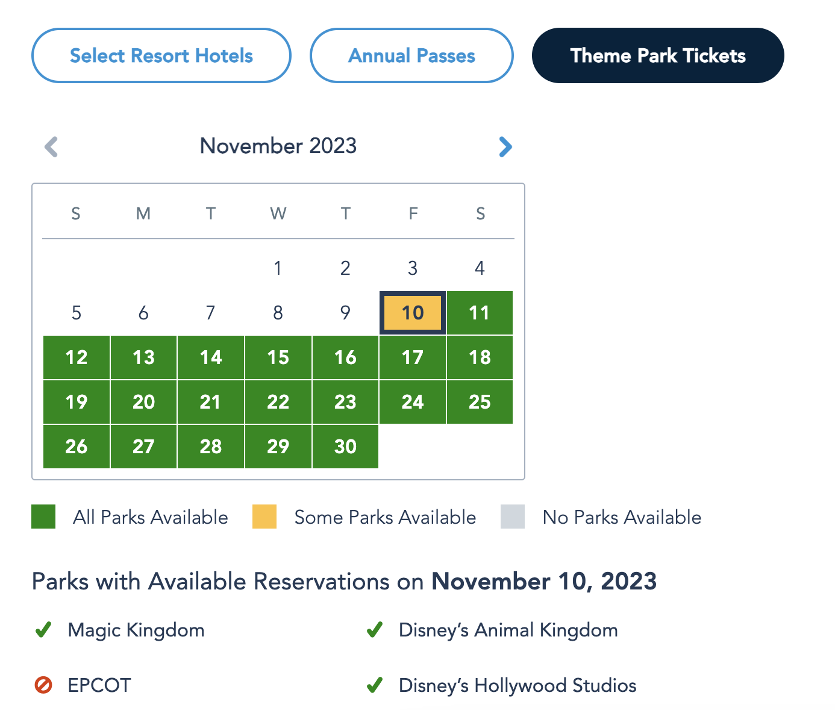Click the EPCOT unavailable icon
This screenshot has height=710, width=835.
coord(43,685)
